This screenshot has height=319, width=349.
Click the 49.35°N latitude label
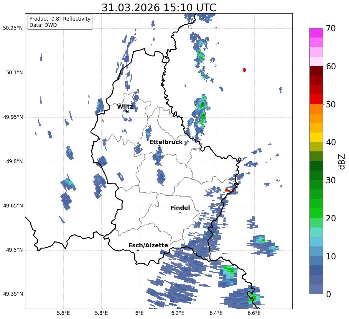(13, 294)
